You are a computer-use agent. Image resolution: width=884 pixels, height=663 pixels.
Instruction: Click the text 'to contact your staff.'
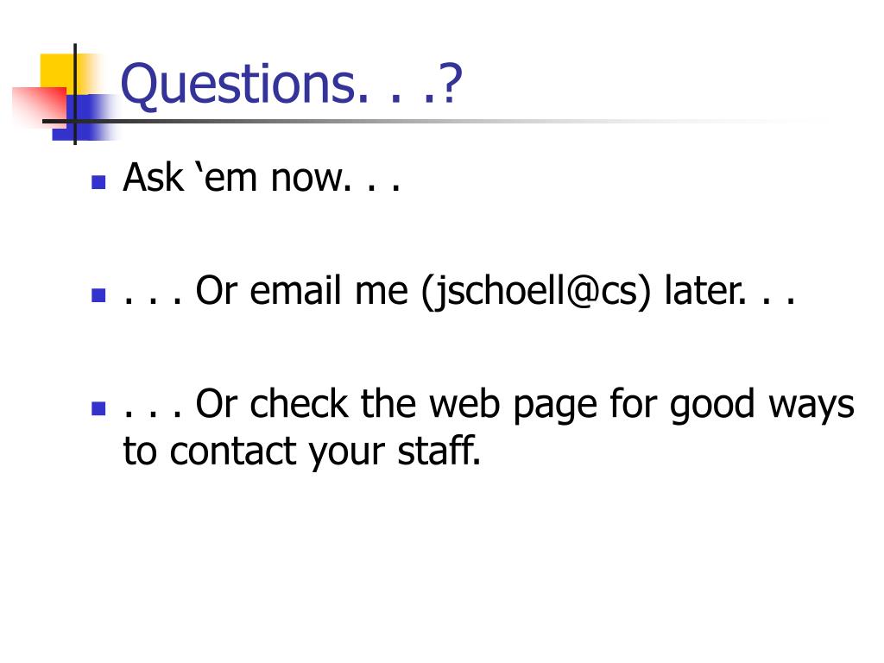302,451
